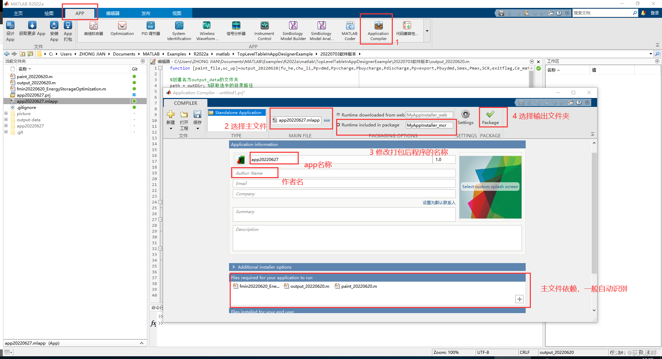Expand the apps gallery dropdown arrow
Screen dimensions: 662x359
(427, 31)
